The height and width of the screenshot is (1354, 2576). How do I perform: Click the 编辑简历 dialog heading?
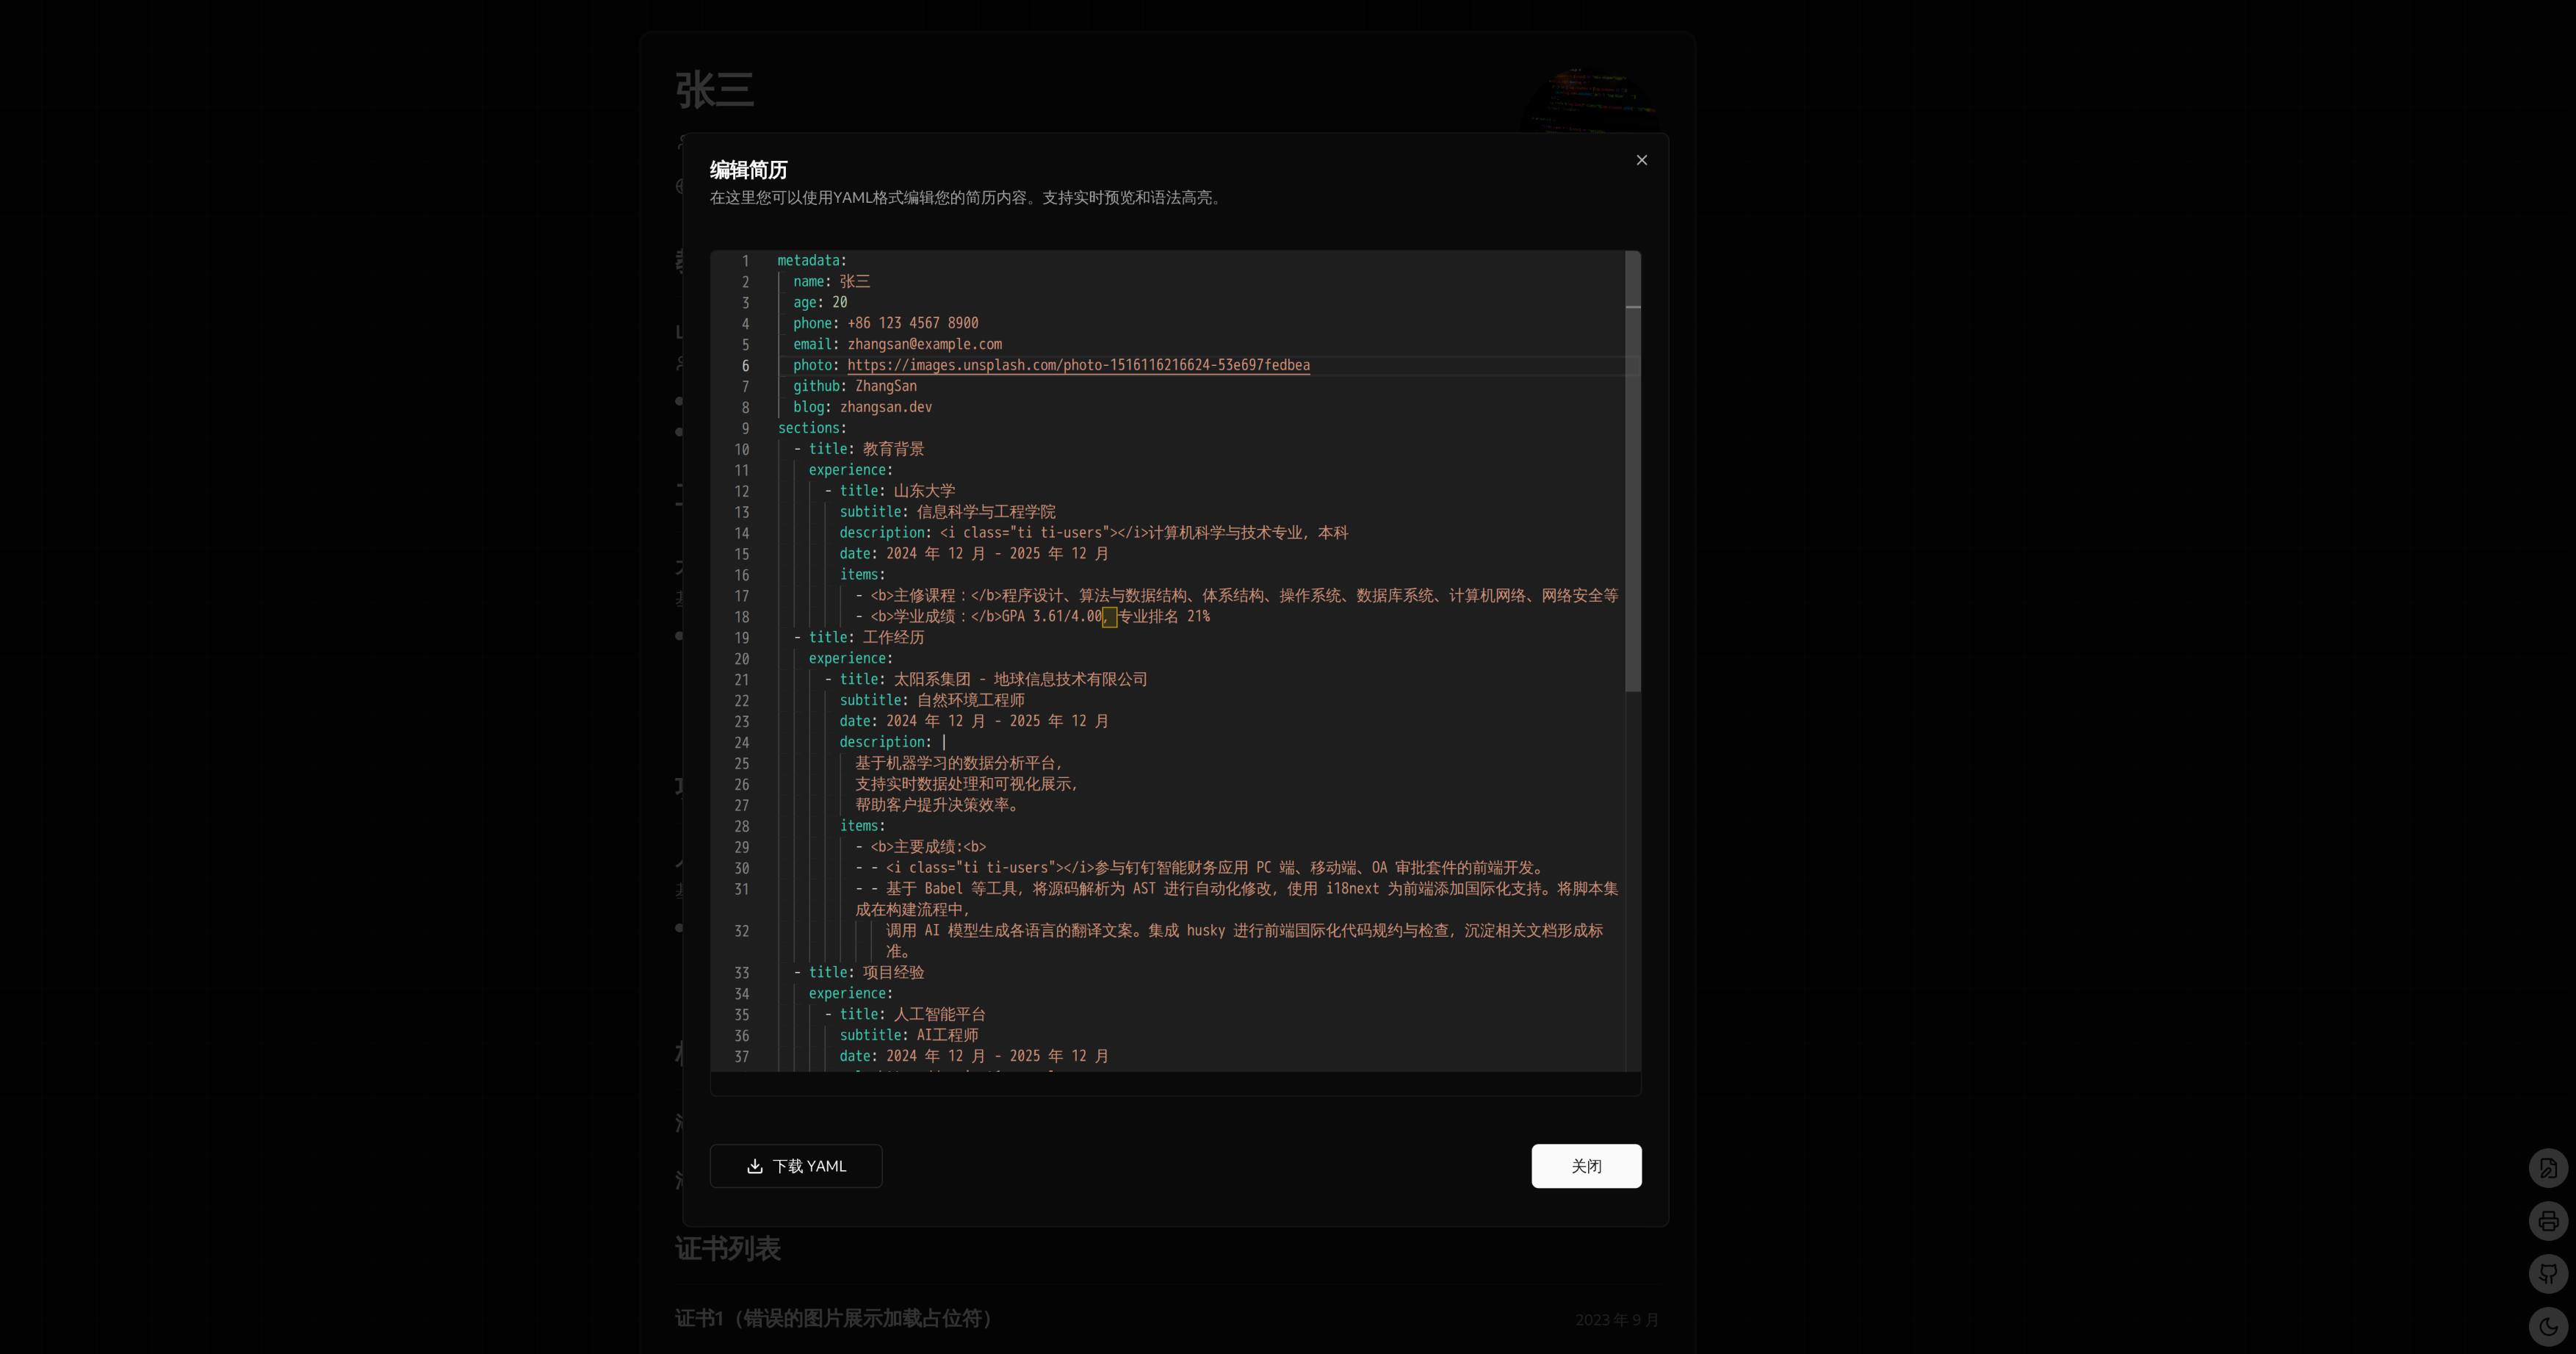pyautogui.click(x=748, y=170)
